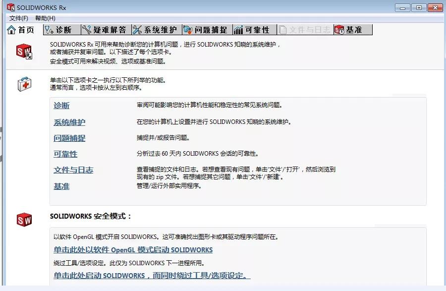
Task: Click the first-aid kit icon
Action: pyautogui.click(x=24, y=84)
